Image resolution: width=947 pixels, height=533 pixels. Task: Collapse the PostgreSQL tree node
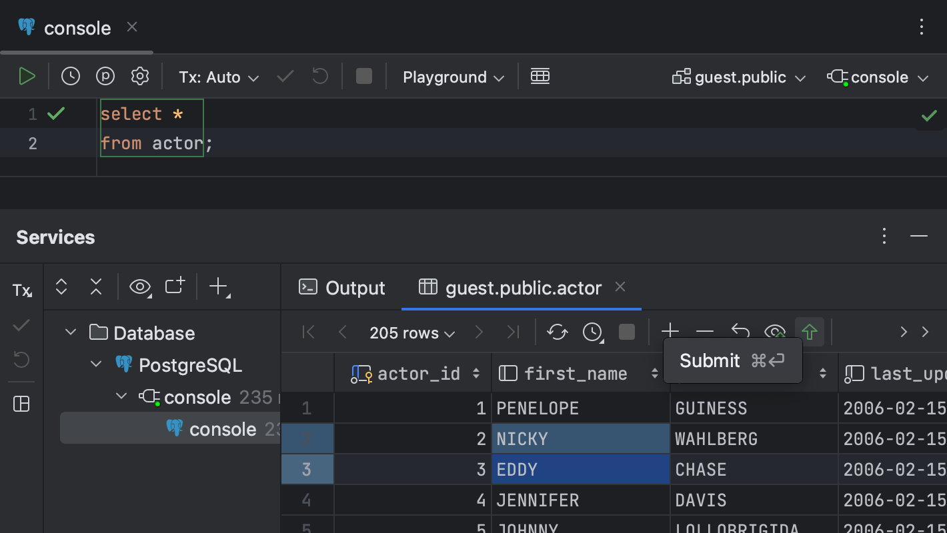point(95,364)
